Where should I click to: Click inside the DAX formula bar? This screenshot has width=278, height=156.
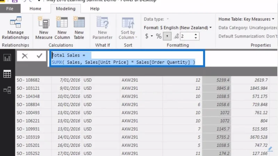[127, 58]
